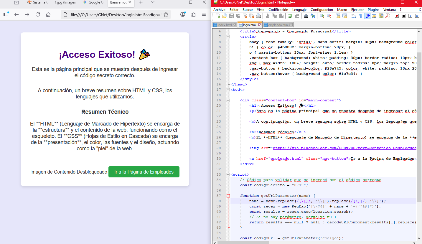Open the Lenguaje menu
Screen dimensions: 422x244
click(299, 10)
